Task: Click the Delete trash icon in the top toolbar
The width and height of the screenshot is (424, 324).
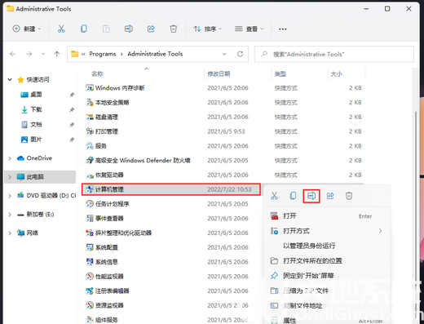Action: coord(174,29)
